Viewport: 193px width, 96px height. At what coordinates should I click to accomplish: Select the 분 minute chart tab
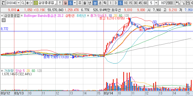95,3
